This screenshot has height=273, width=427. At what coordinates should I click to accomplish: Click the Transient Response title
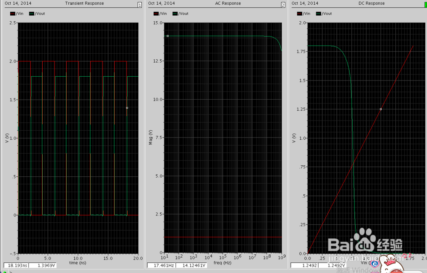(x=85, y=3)
